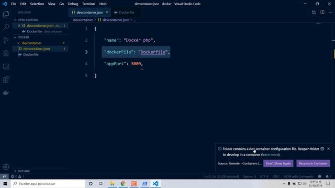Open the Terminal menu

pos(88,4)
